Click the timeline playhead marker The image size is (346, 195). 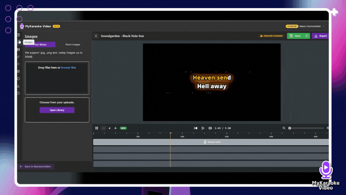170,133
